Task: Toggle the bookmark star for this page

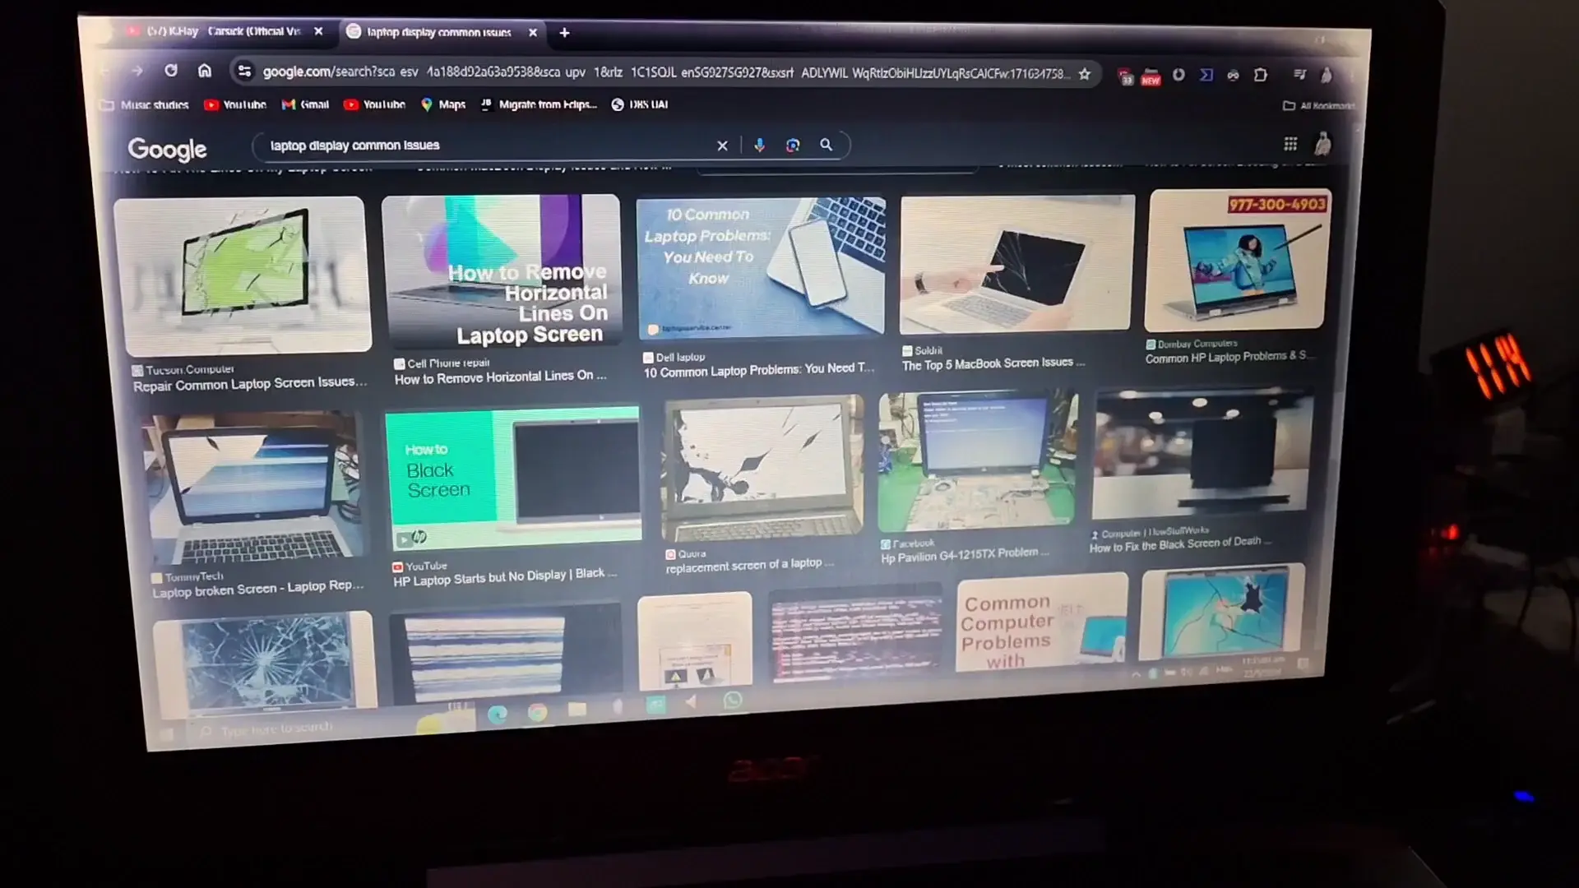Action: tap(1085, 72)
